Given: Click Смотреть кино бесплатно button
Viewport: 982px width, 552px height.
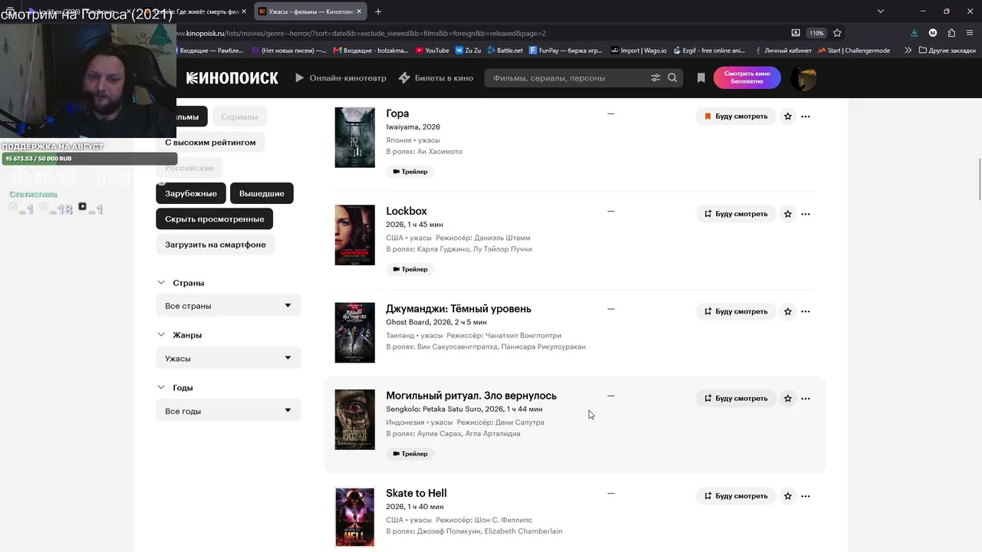Looking at the screenshot, I should tap(747, 77).
